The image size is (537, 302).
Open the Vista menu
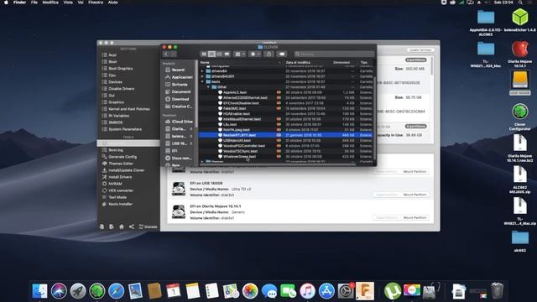tap(68, 3)
